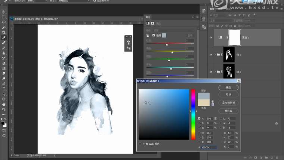284x160 pixels.
Task: Select the Crop tool
Action: [4, 33]
